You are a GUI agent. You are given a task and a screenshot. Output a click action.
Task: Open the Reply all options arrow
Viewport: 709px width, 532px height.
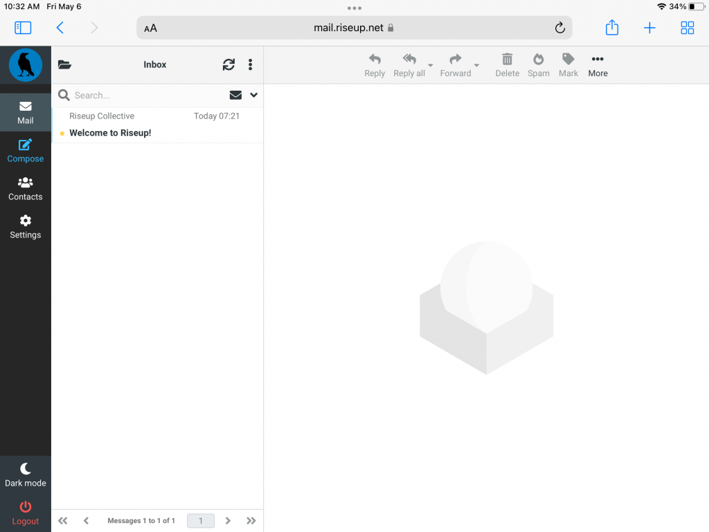[x=431, y=66]
